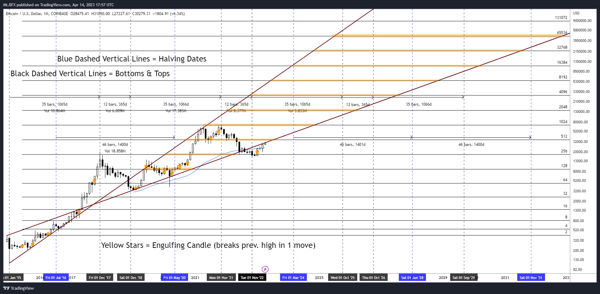
Task: Select the 'Sat 01 Jan '28' halving date label
Action: click(x=412, y=278)
